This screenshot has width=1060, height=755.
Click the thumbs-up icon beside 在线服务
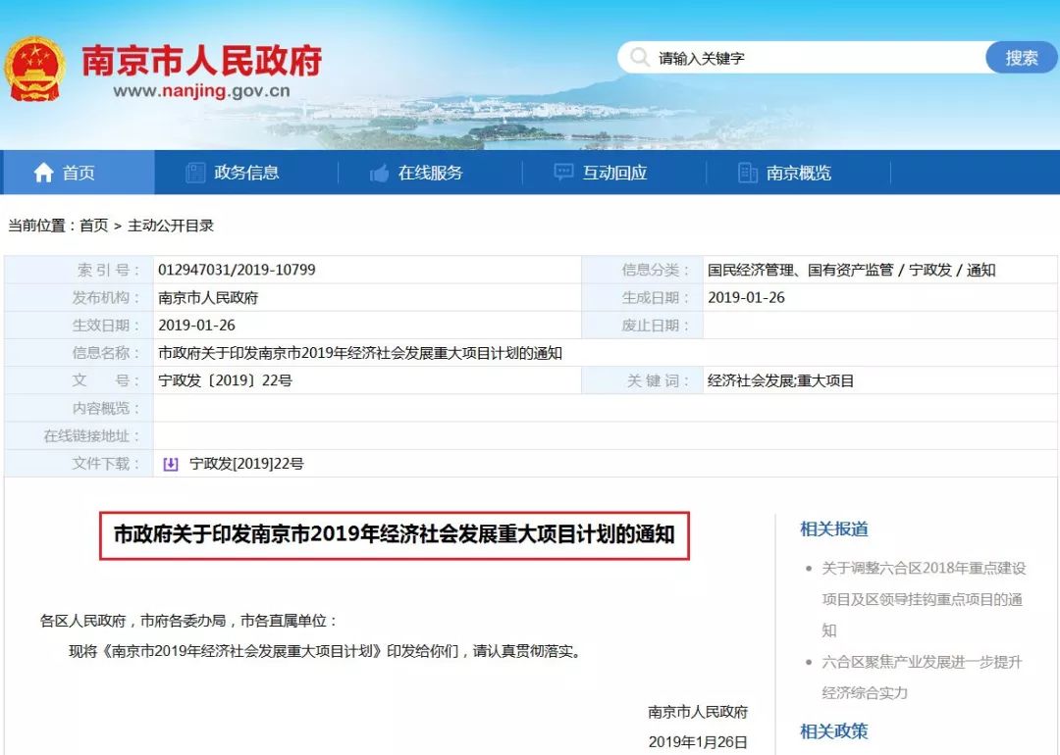point(380,173)
